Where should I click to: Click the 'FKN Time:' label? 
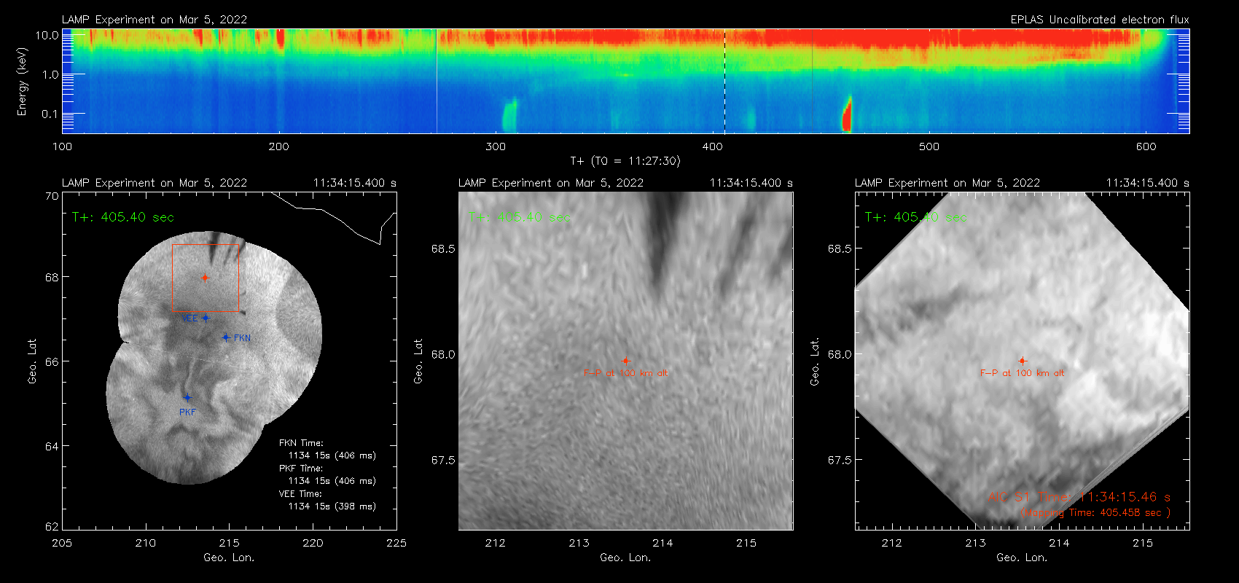tap(301, 442)
